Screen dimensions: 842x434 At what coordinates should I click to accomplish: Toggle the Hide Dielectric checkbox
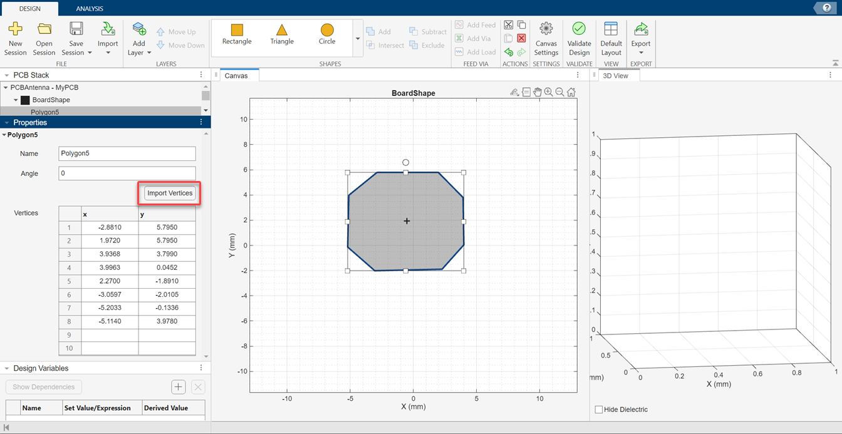(598, 409)
